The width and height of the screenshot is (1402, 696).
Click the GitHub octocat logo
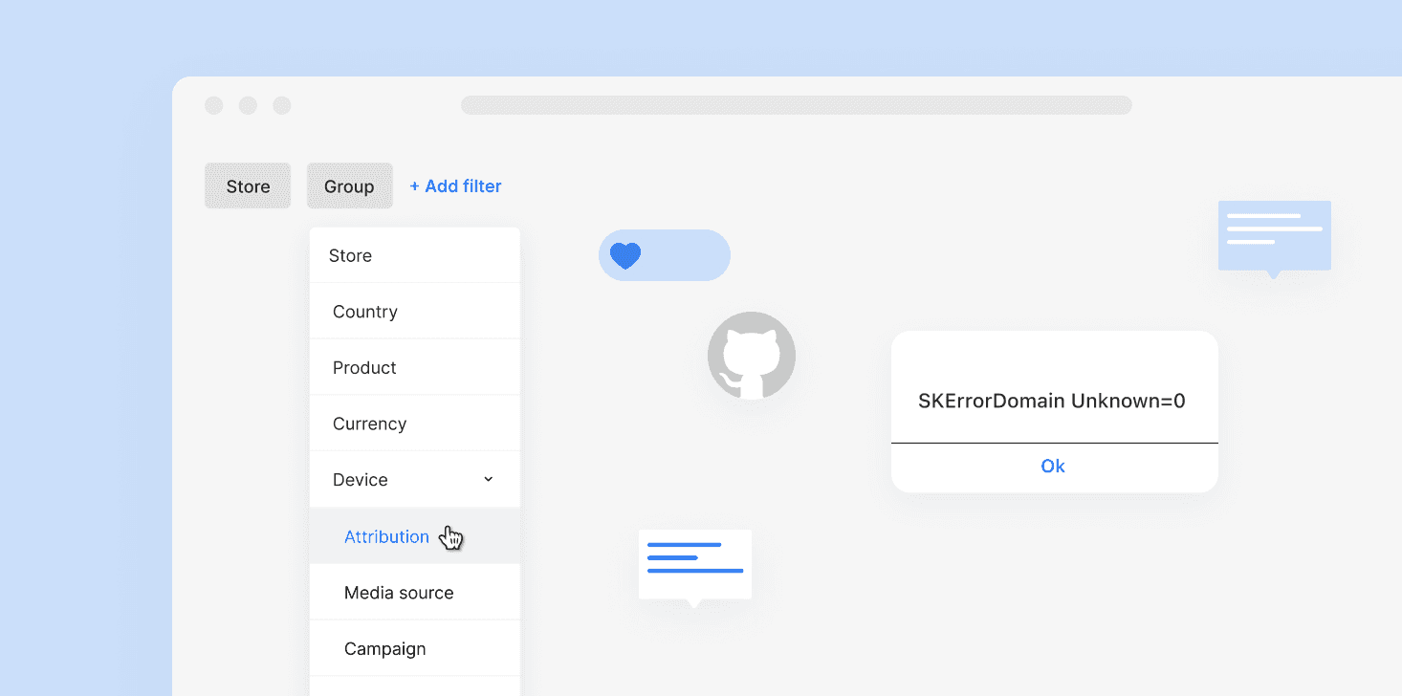(751, 356)
